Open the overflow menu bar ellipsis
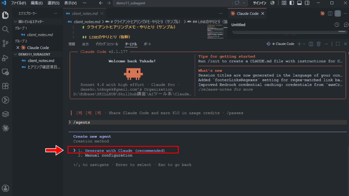The width and height of the screenshot is (349, 196). tap(84, 3)
